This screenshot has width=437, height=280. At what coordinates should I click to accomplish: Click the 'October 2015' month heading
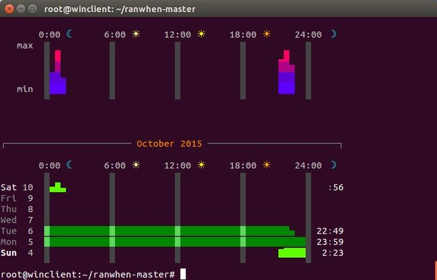pos(169,143)
